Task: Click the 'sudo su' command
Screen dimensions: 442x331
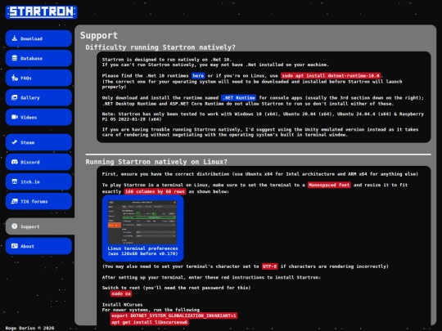Action: click(x=121, y=293)
